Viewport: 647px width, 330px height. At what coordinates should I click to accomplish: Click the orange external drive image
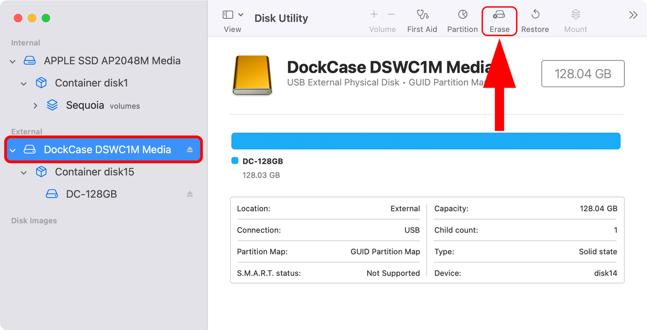pyautogui.click(x=252, y=75)
